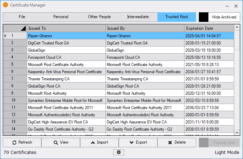Close the Certificate Manager window
This screenshot has height=159, width=243.
[236, 6]
